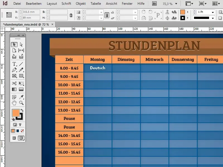Swap fill and stroke colors arrow

click(22, 110)
